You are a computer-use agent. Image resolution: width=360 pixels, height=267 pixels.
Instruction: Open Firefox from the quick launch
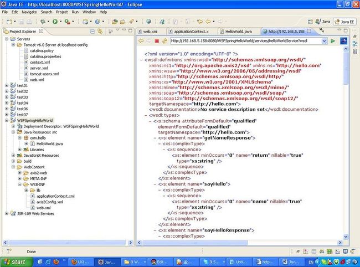point(55,261)
